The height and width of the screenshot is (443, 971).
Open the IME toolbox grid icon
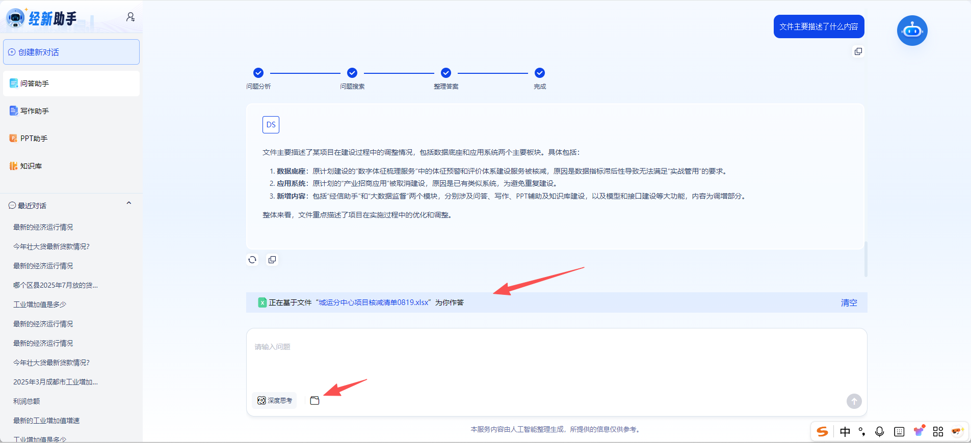coord(938,432)
